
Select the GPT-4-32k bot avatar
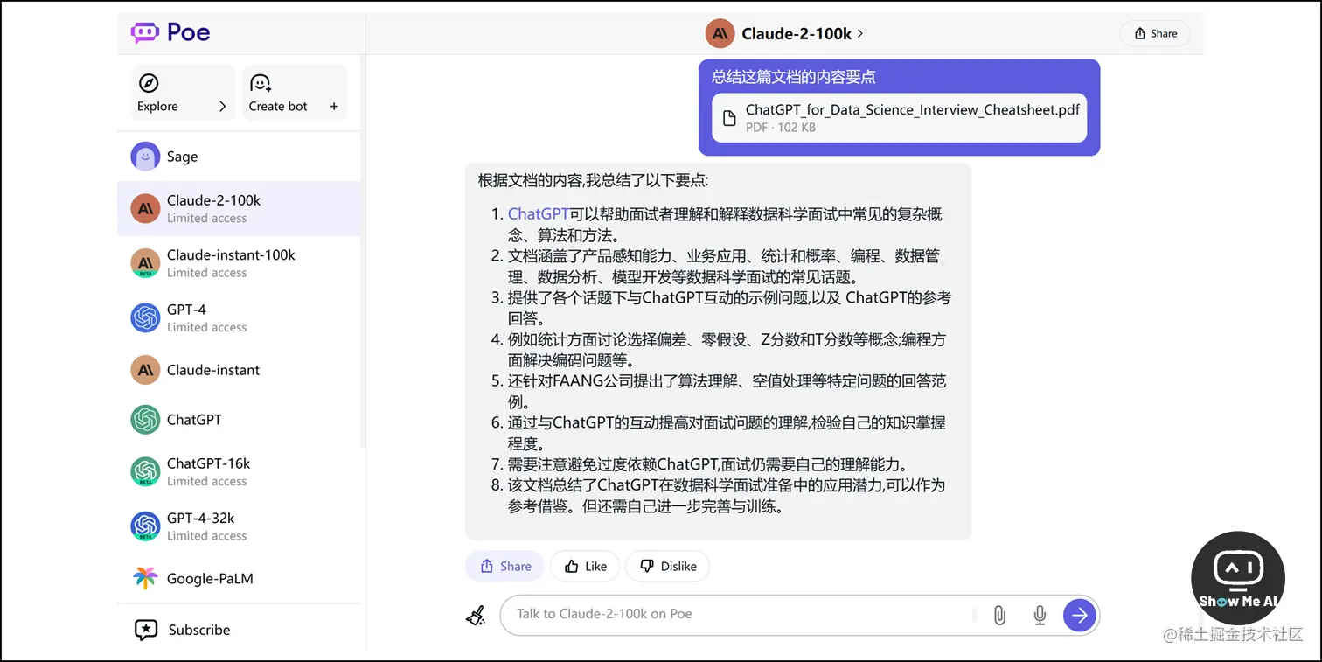click(145, 526)
